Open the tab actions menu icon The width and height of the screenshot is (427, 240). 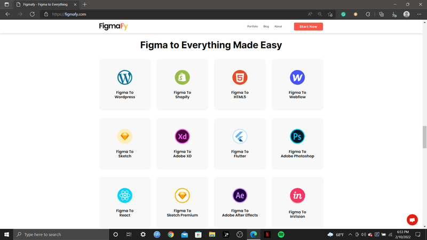(6, 4)
